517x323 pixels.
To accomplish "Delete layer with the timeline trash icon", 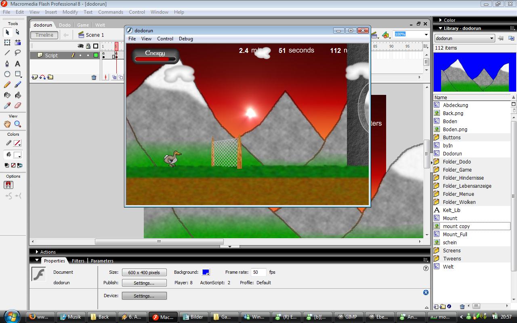I will click(x=94, y=77).
